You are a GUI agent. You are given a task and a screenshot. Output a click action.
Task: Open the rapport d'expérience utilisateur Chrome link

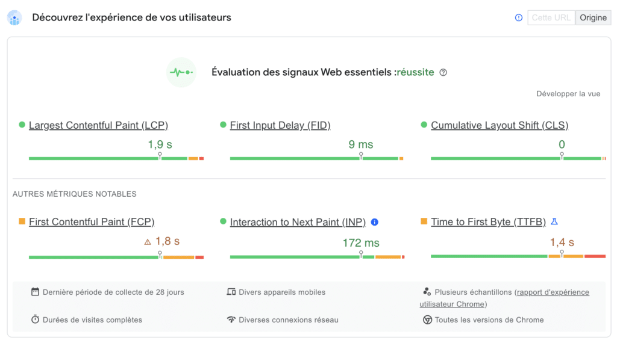coord(504,298)
